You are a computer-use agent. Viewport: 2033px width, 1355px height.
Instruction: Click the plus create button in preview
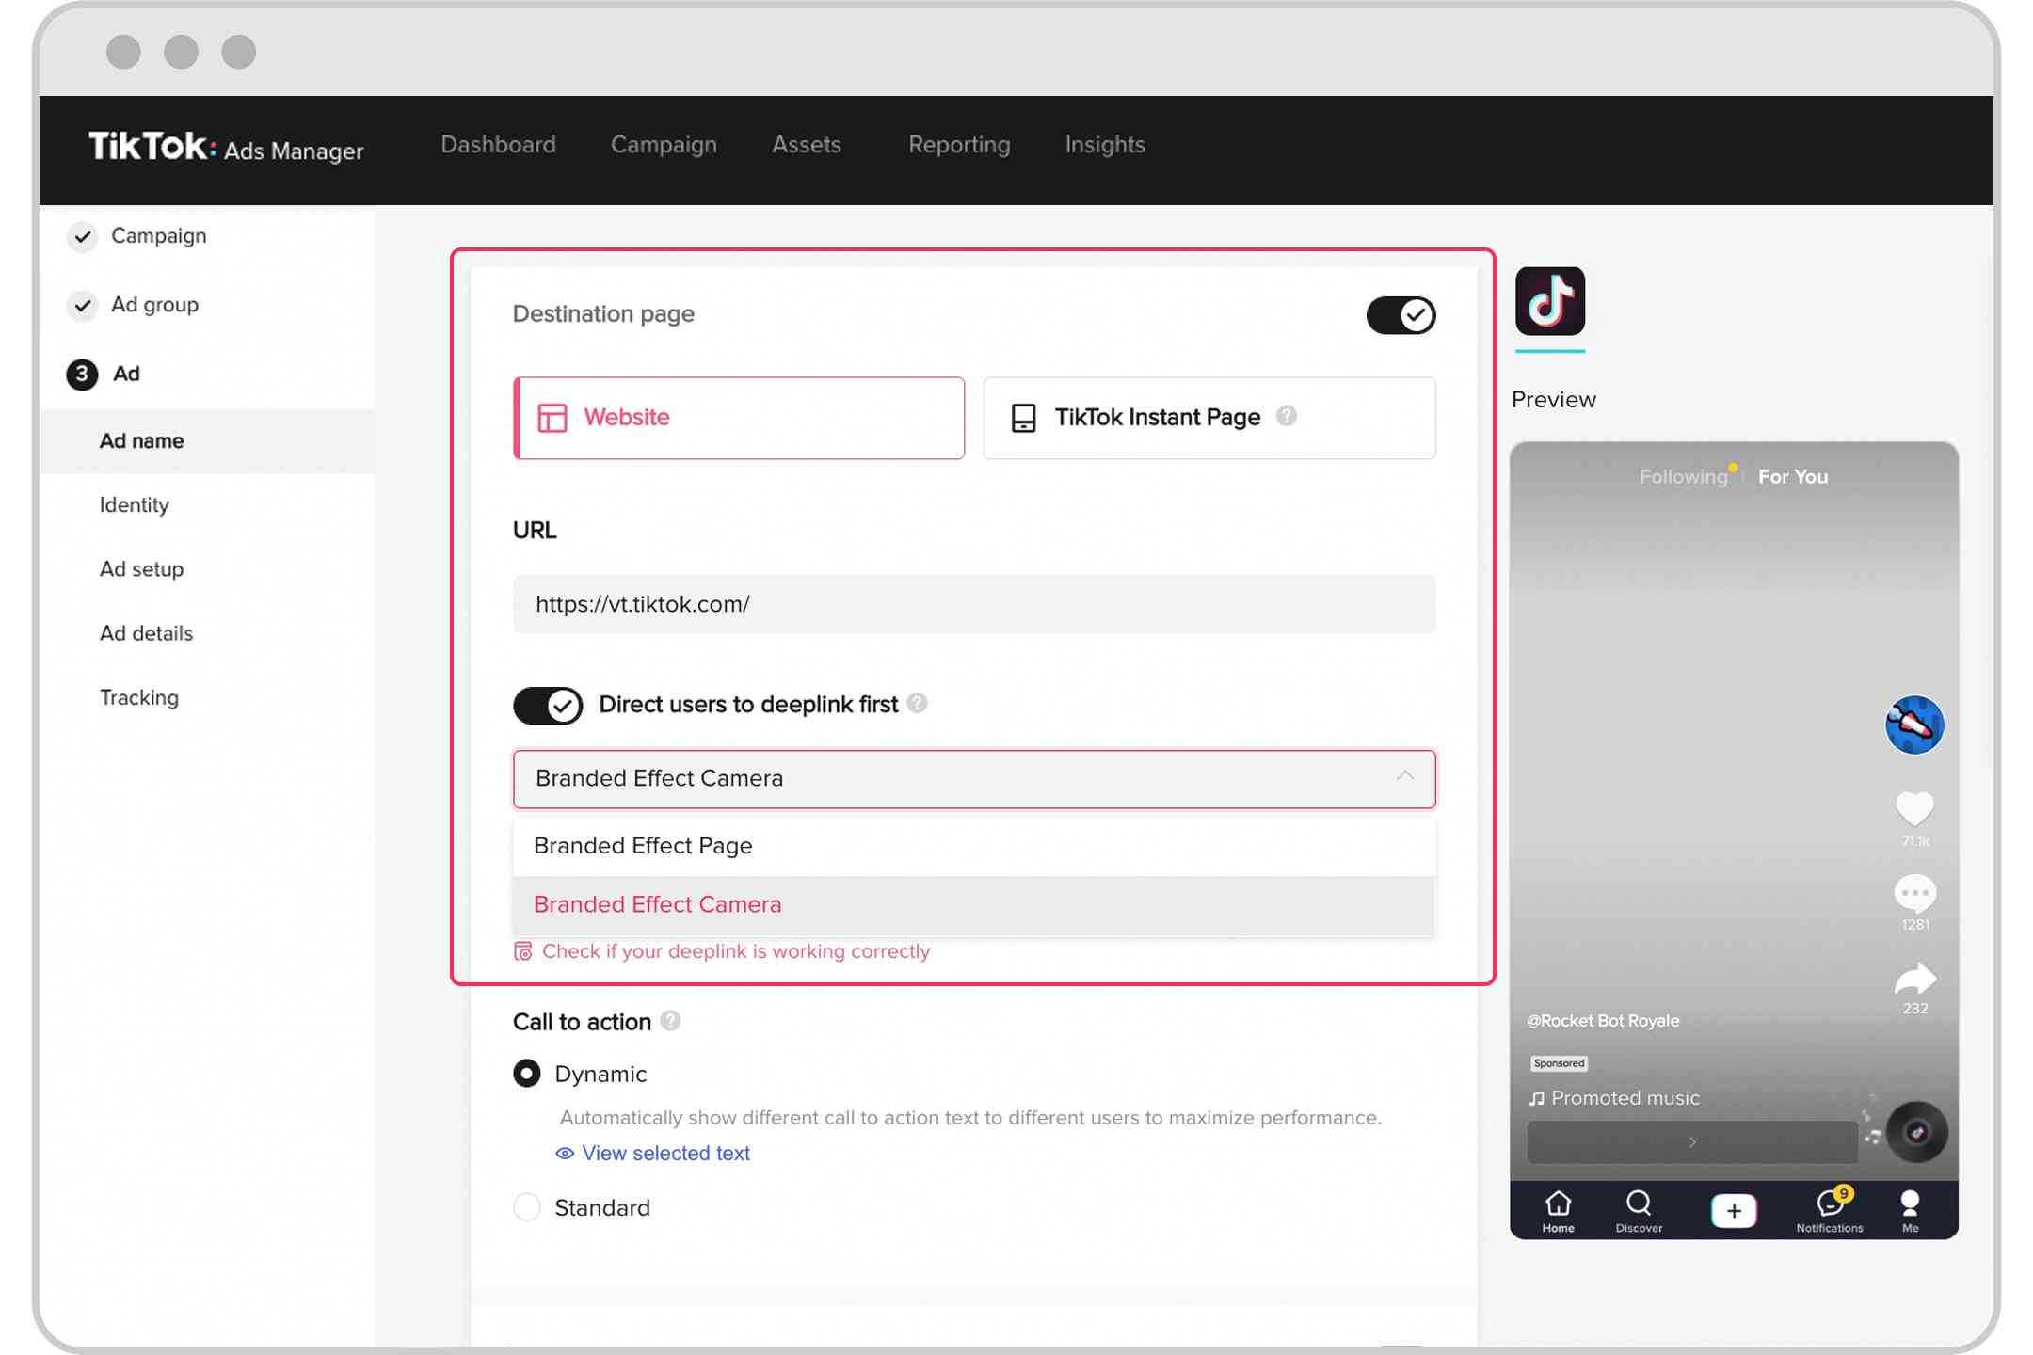1734,1211
